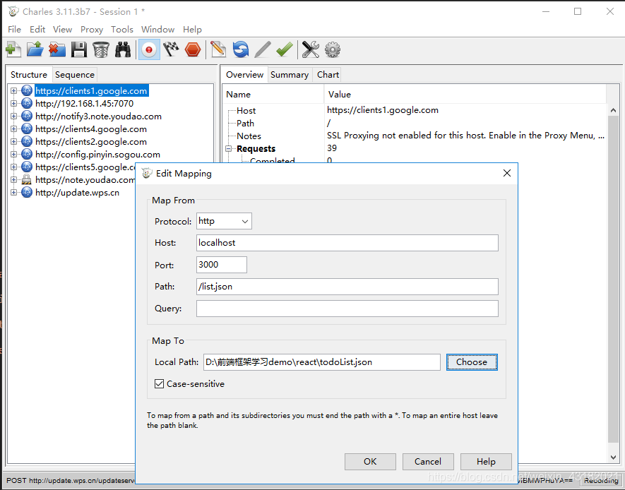Click the Notes row in Overview

(x=415, y=136)
